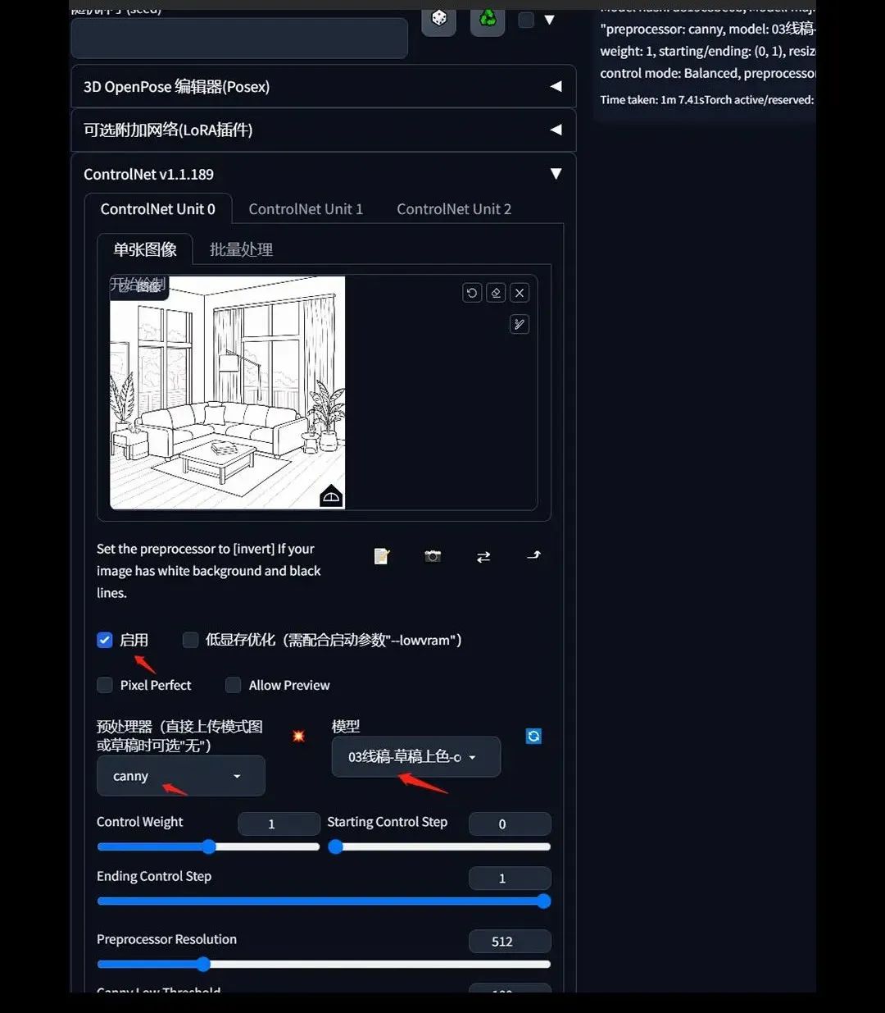Click the swap arrows mirror icon
This screenshot has width=885, height=1013.
pyautogui.click(x=483, y=556)
